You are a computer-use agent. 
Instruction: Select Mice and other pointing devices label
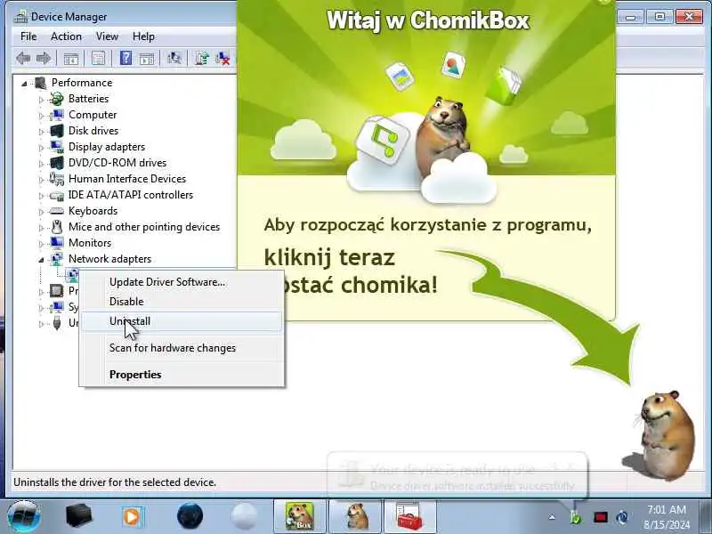pyautogui.click(x=144, y=227)
